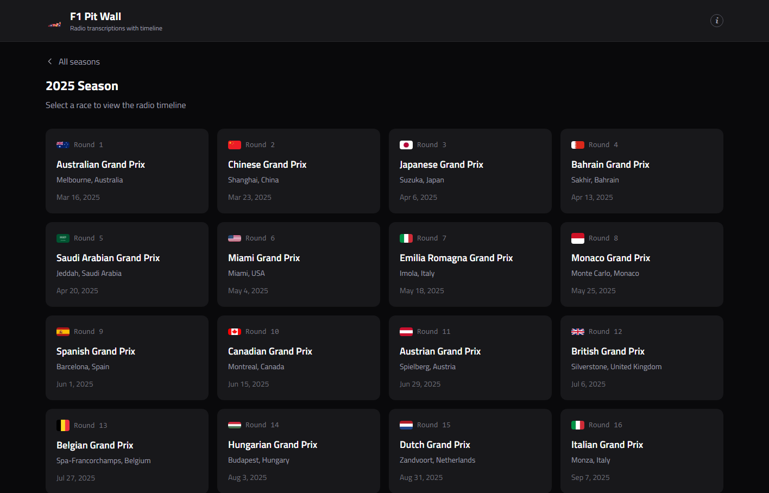Click the Saudi Arabian flag icon on Round 5
This screenshot has height=493, width=769.
tap(63, 238)
